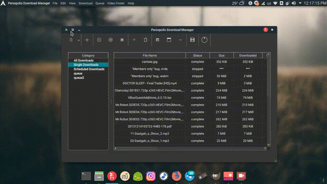This screenshot has height=184, width=327.
Task: Open Telegram with 68 badge in dock
Action: point(190,176)
